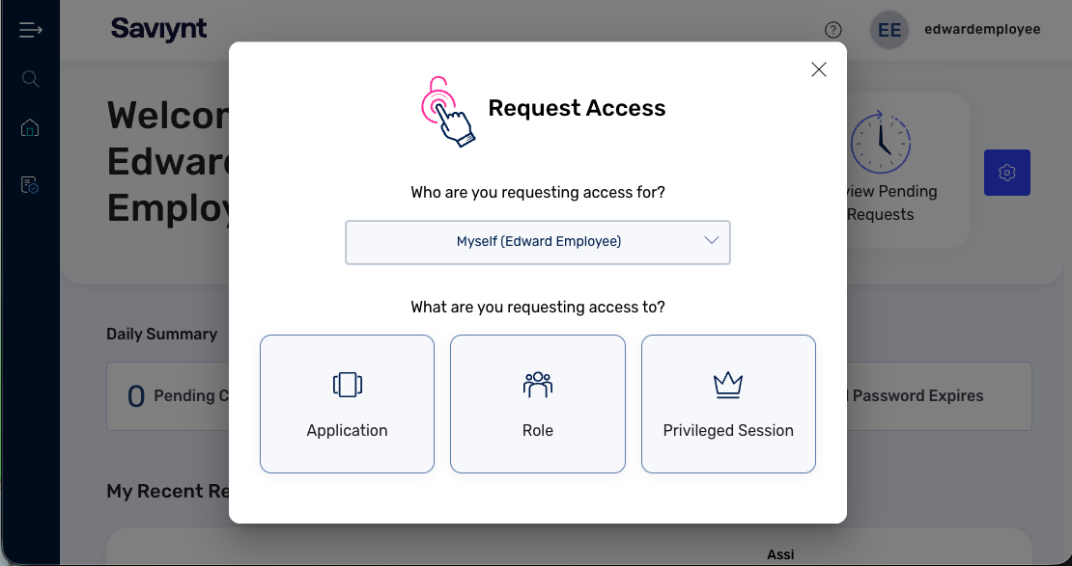
Task: Select the Application access tile
Action: 347,404
